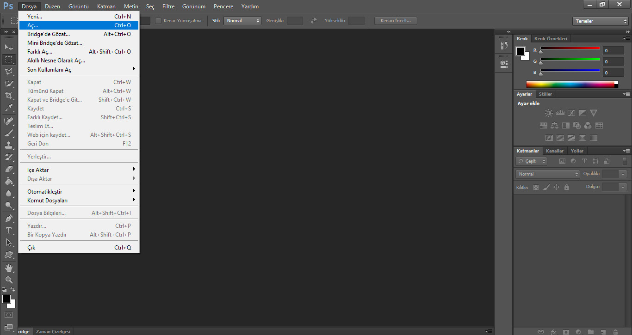
Task: Switch to the Stiller tab
Action: point(545,94)
